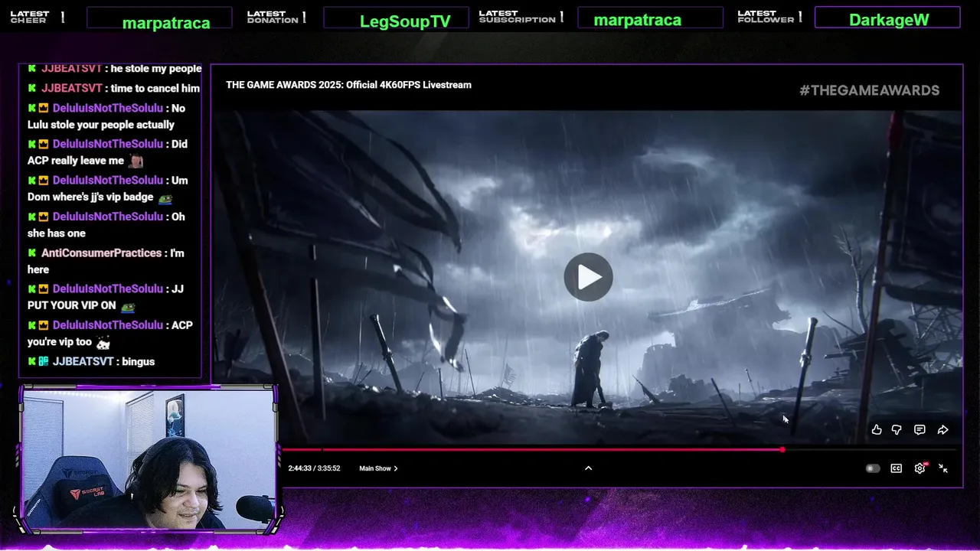The height and width of the screenshot is (551, 980).
Task: Click latest donation name LegSoupTV
Action: (x=405, y=21)
